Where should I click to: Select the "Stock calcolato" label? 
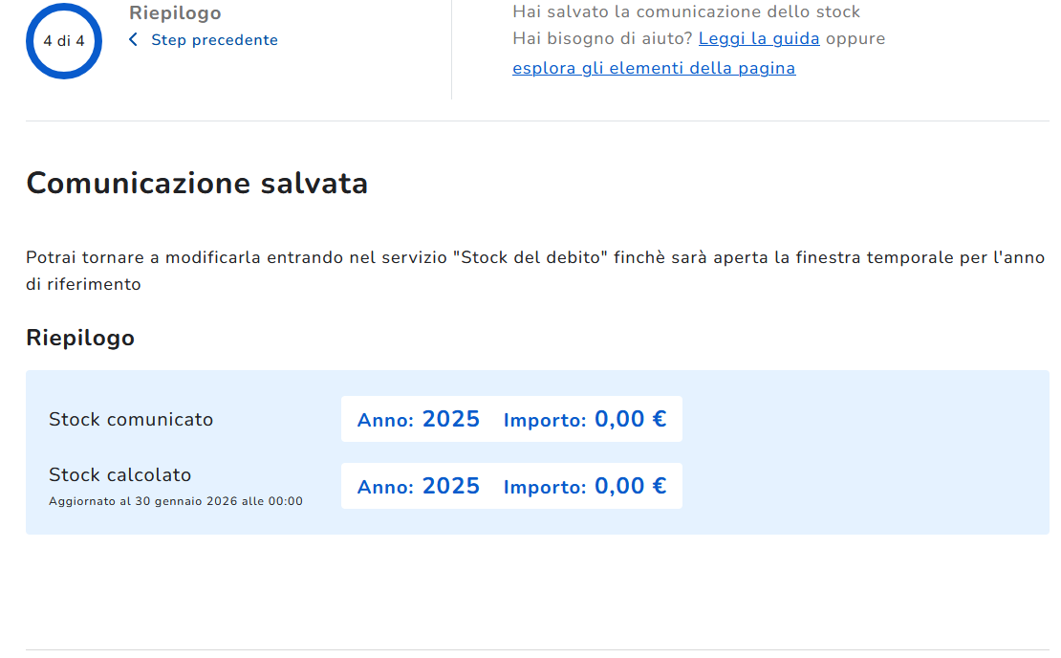(x=120, y=474)
